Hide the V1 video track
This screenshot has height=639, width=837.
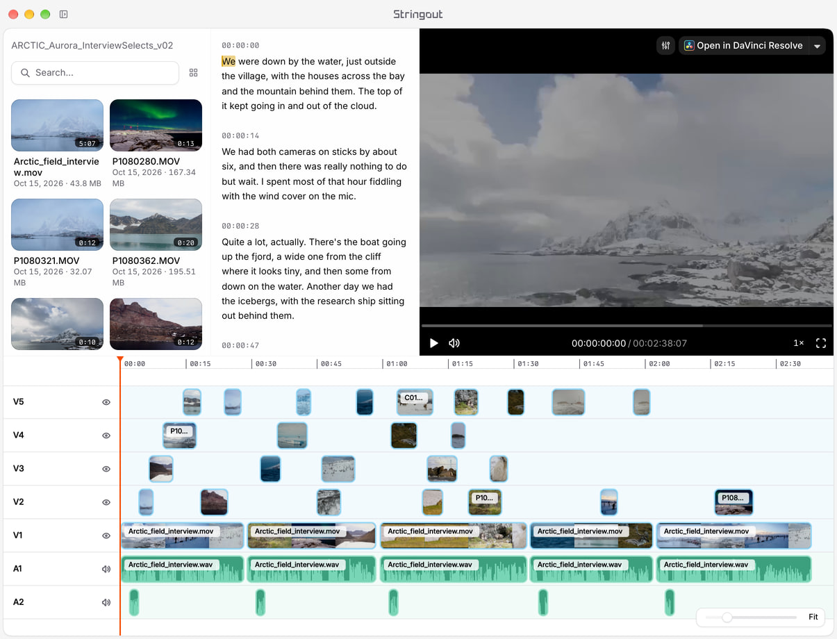pos(106,536)
